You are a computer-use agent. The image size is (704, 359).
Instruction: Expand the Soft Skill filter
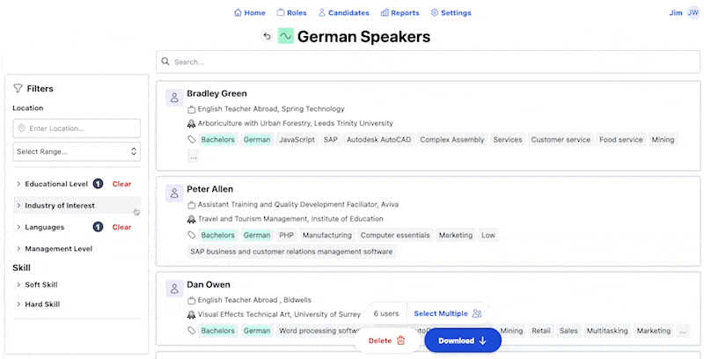tap(41, 283)
